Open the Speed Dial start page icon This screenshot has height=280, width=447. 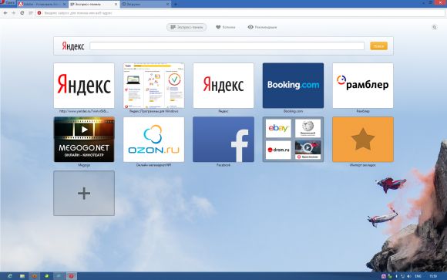click(x=31, y=13)
